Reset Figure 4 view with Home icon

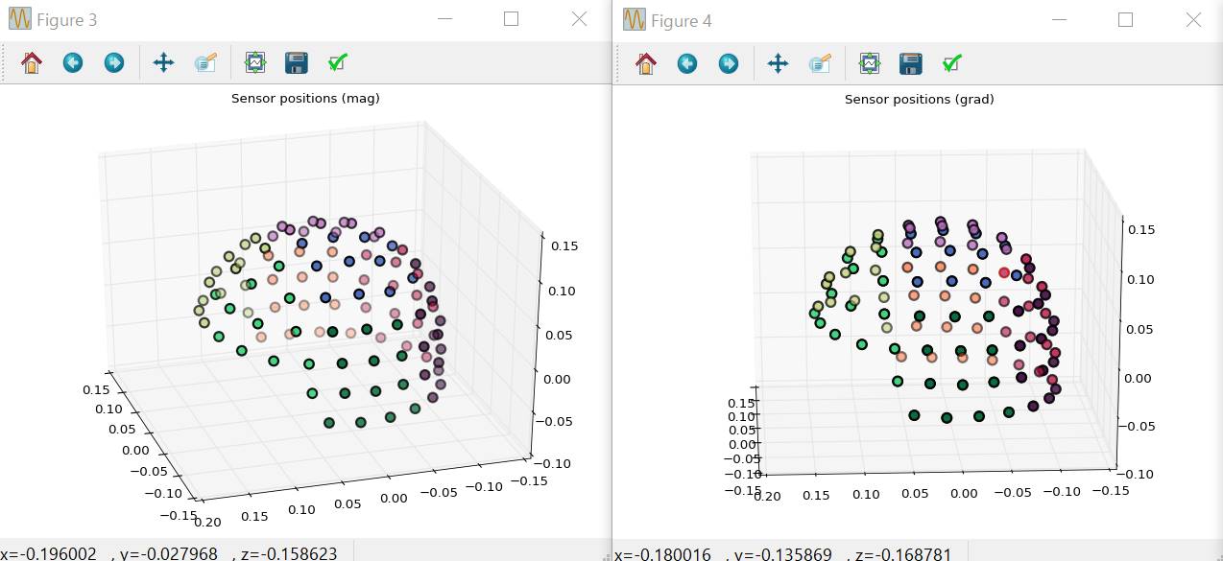[x=646, y=63]
